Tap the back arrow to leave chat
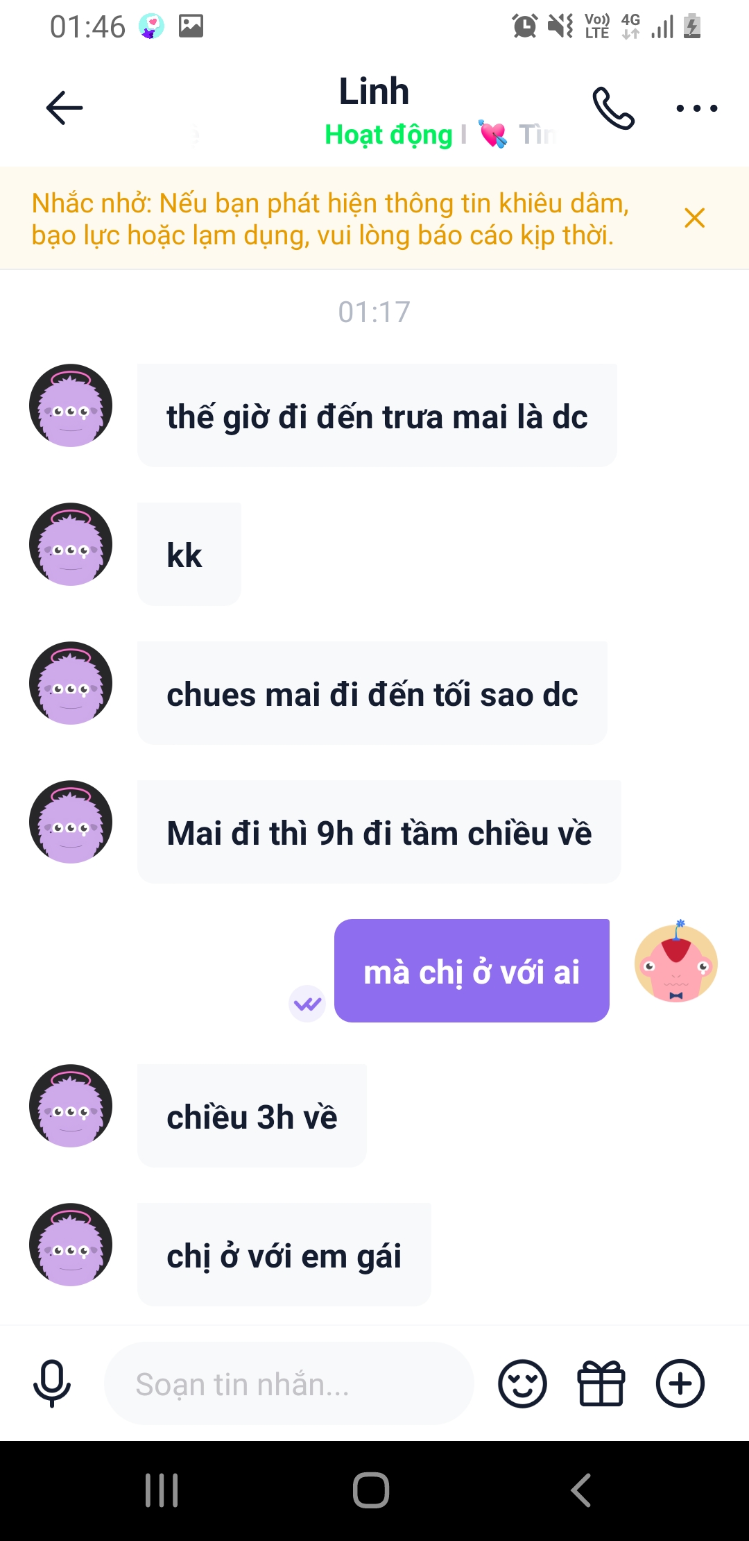 pos(64,108)
